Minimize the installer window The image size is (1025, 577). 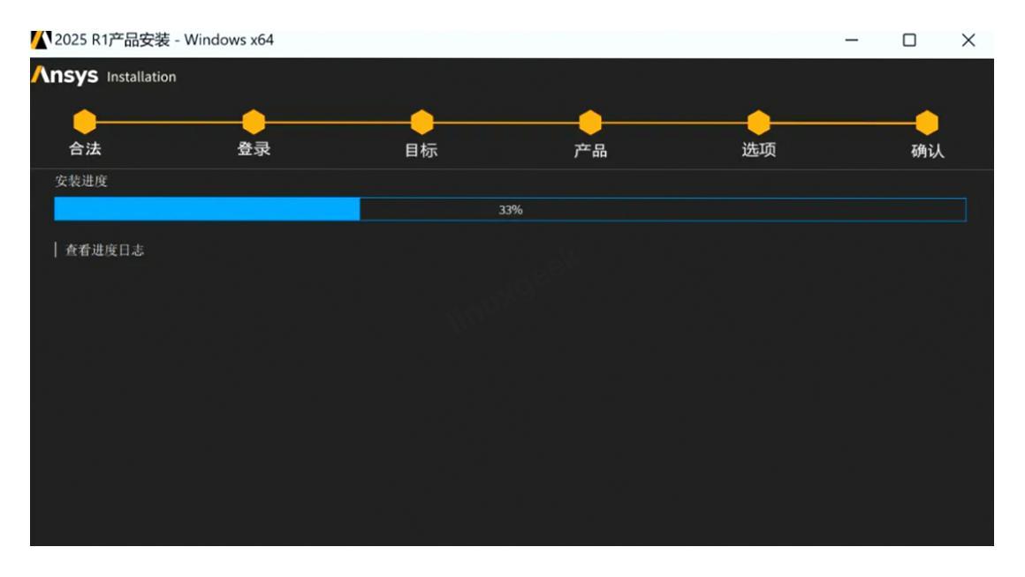pos(851,40)
